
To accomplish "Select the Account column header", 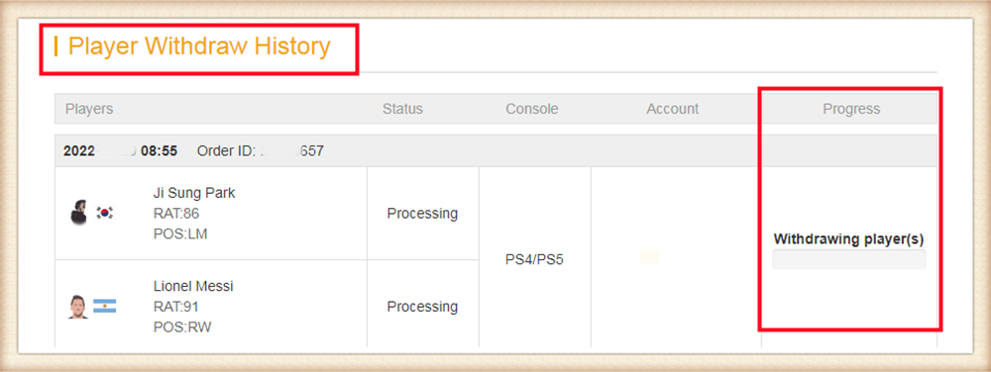I will click(x=673, y=109).
